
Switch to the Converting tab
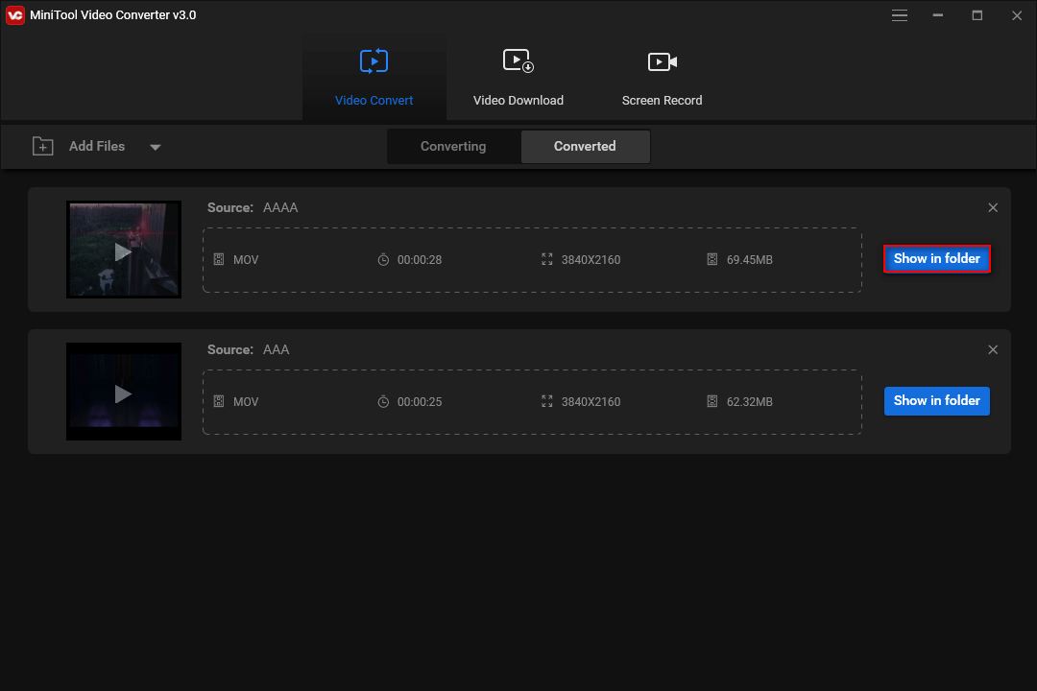point(453,146)
